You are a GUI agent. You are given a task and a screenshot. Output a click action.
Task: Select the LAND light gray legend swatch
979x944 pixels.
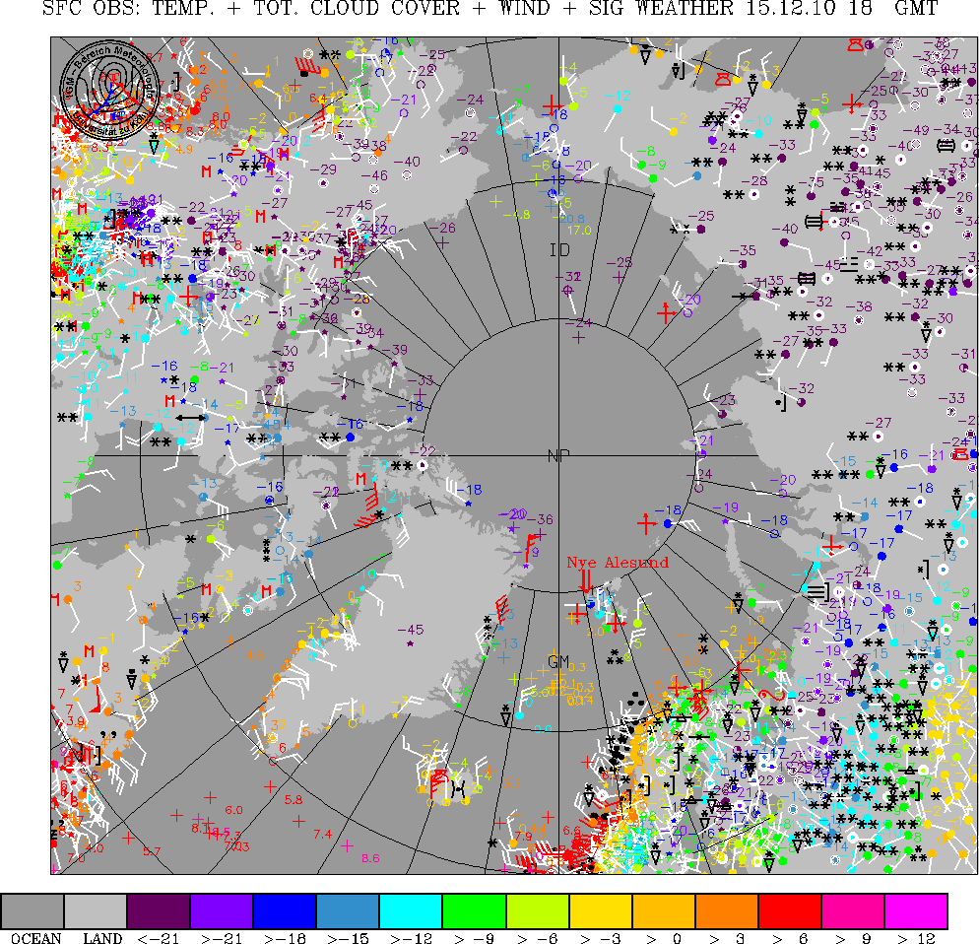pyautogui.click(x=96, y=910)
